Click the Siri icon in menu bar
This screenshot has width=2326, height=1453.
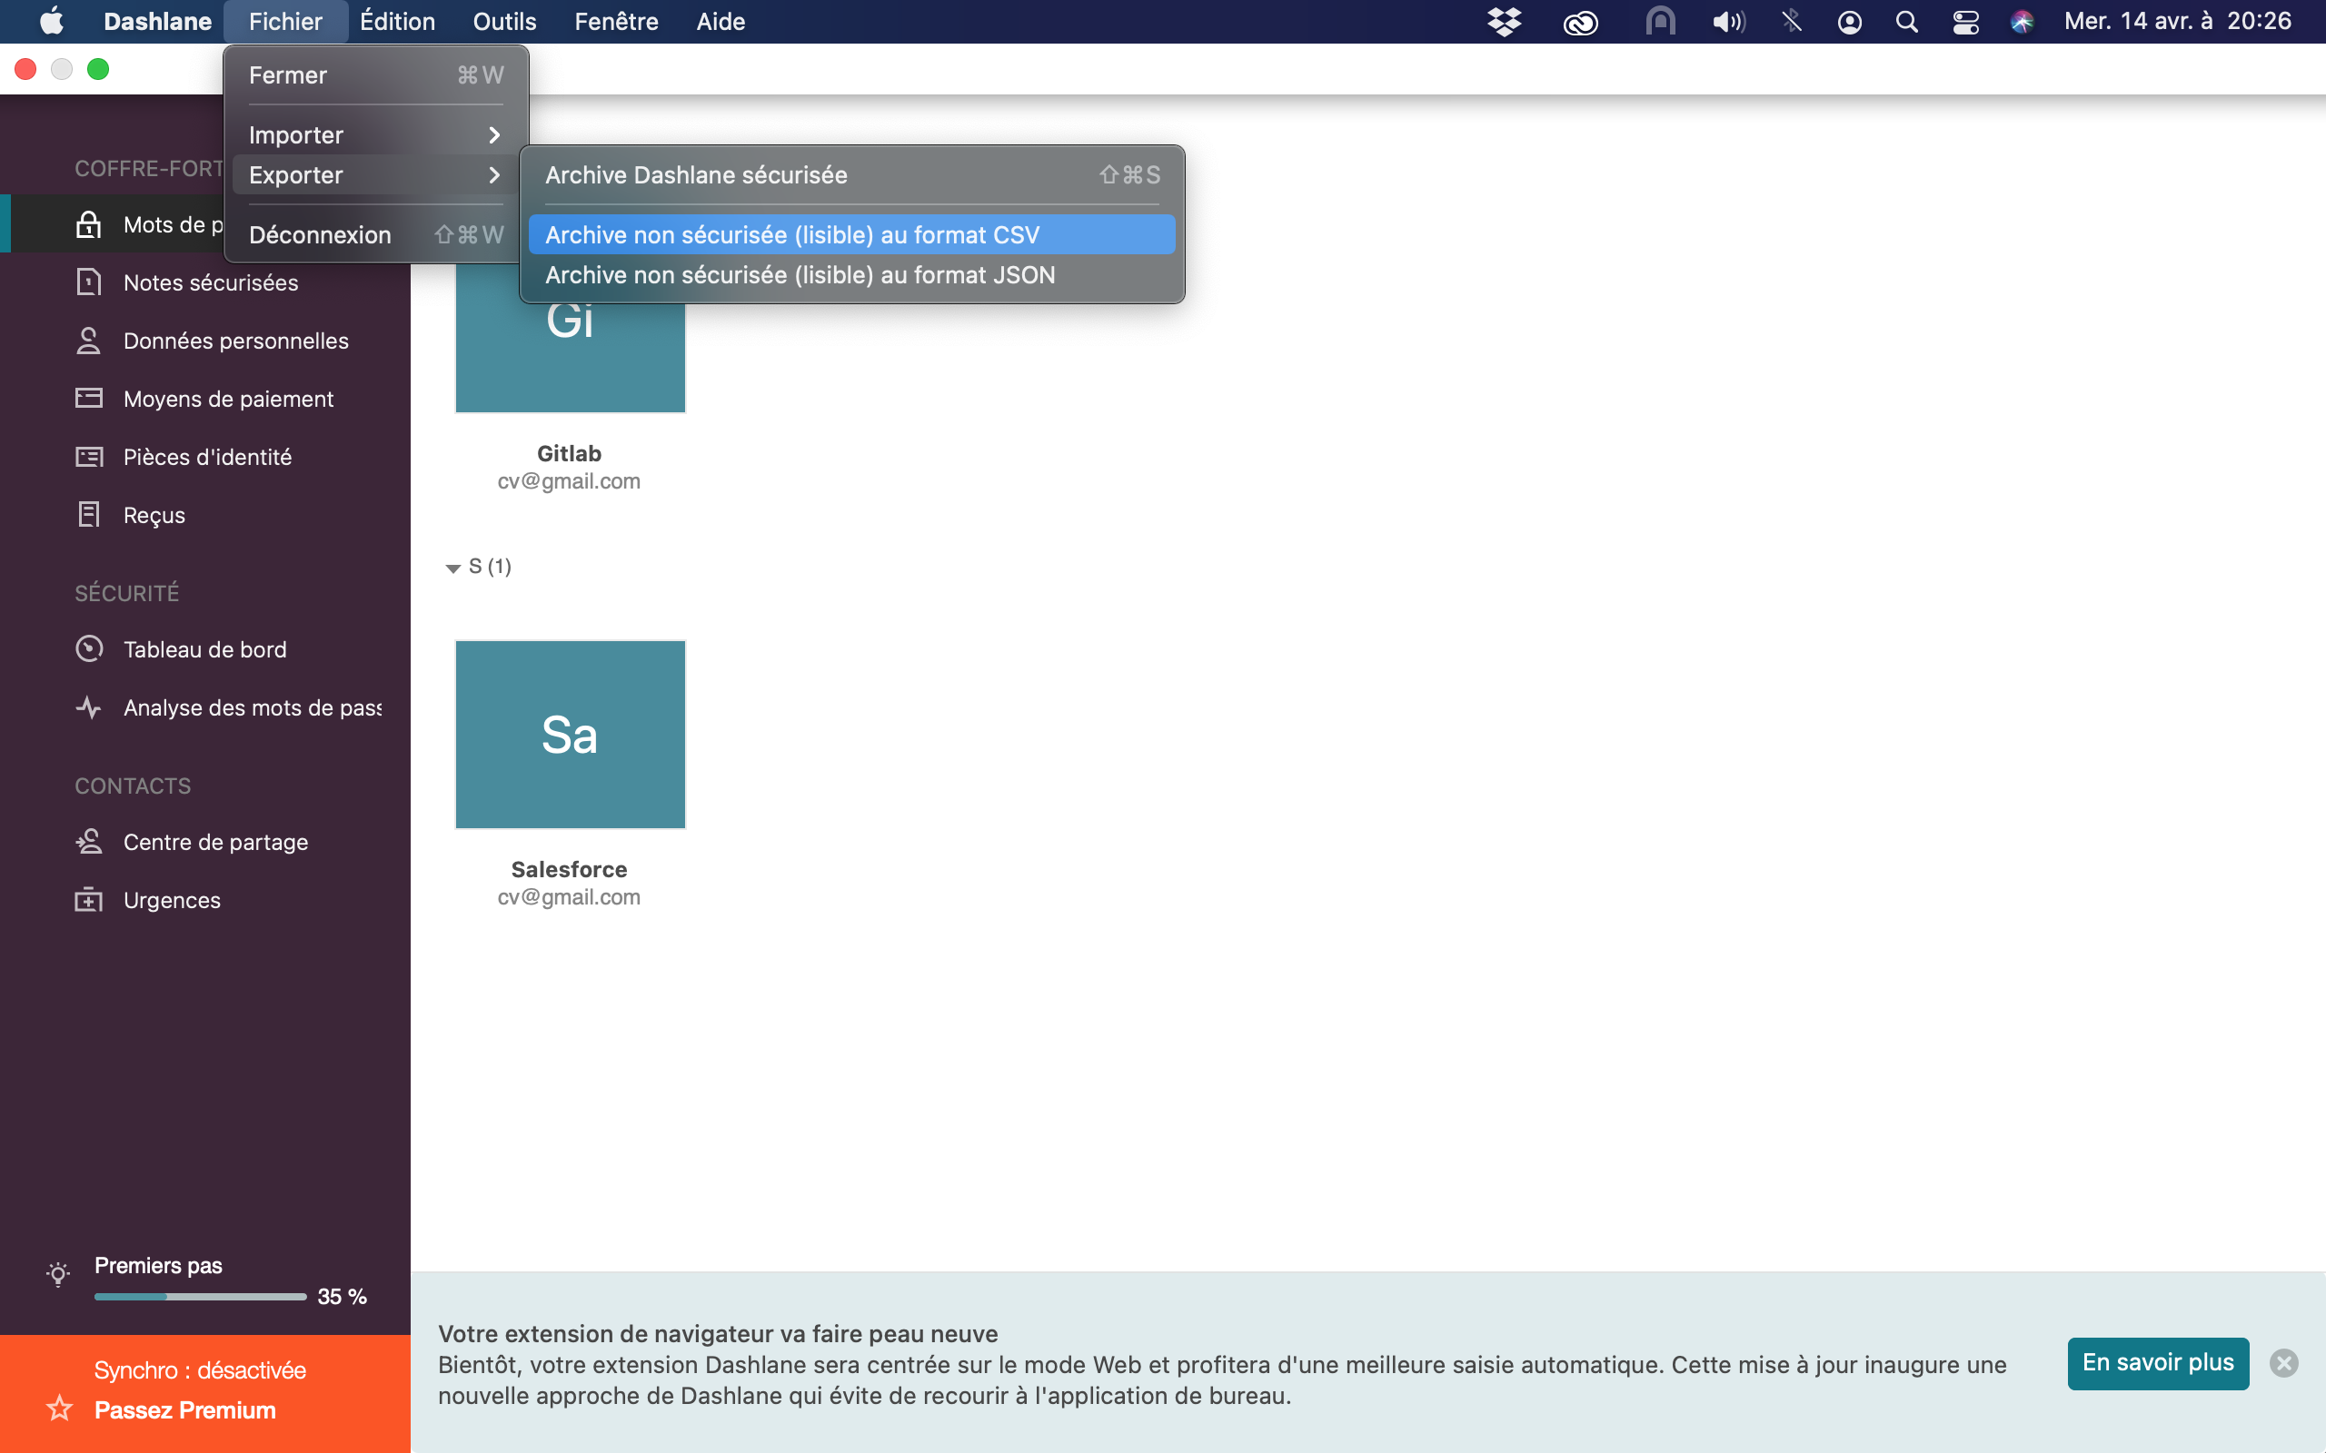(2023, 21)
